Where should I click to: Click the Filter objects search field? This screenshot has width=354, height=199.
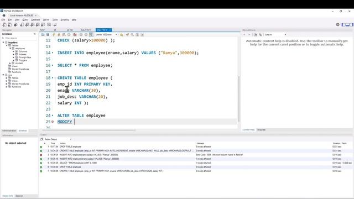click(20, 38)
